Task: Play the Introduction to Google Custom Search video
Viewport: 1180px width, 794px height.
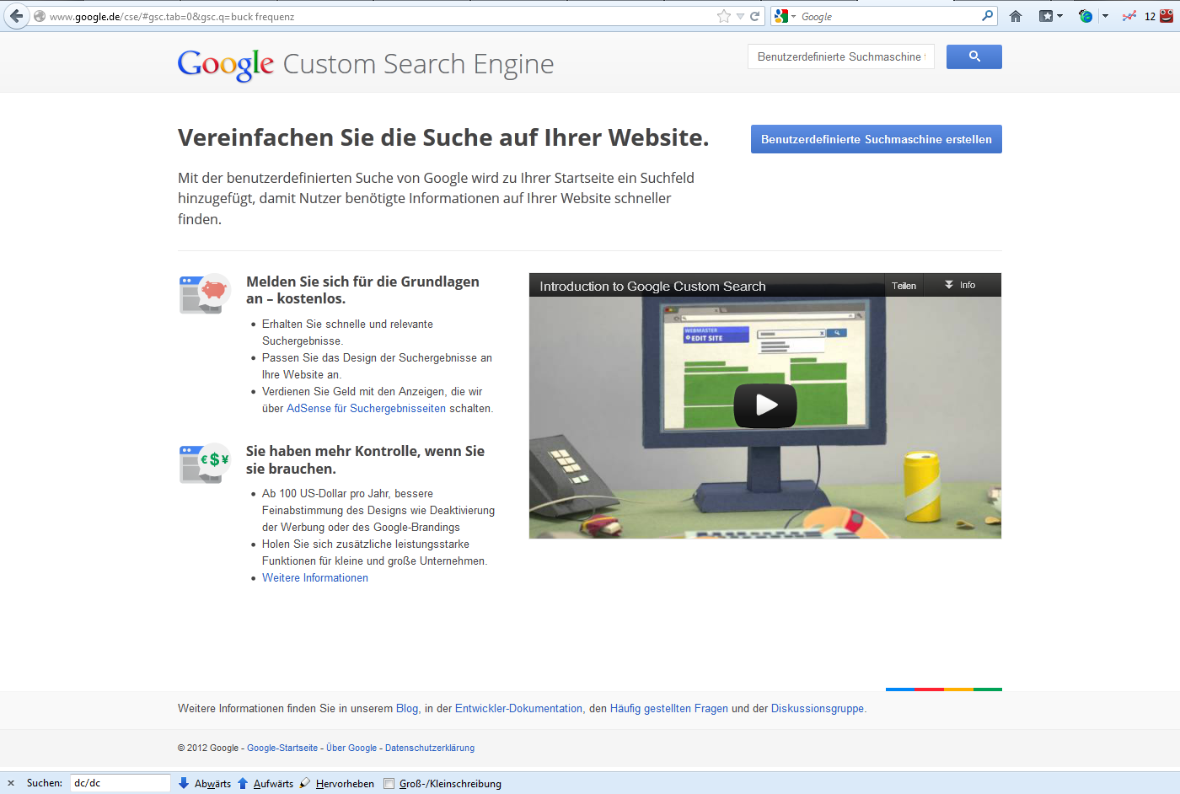Action: point(765,405)
